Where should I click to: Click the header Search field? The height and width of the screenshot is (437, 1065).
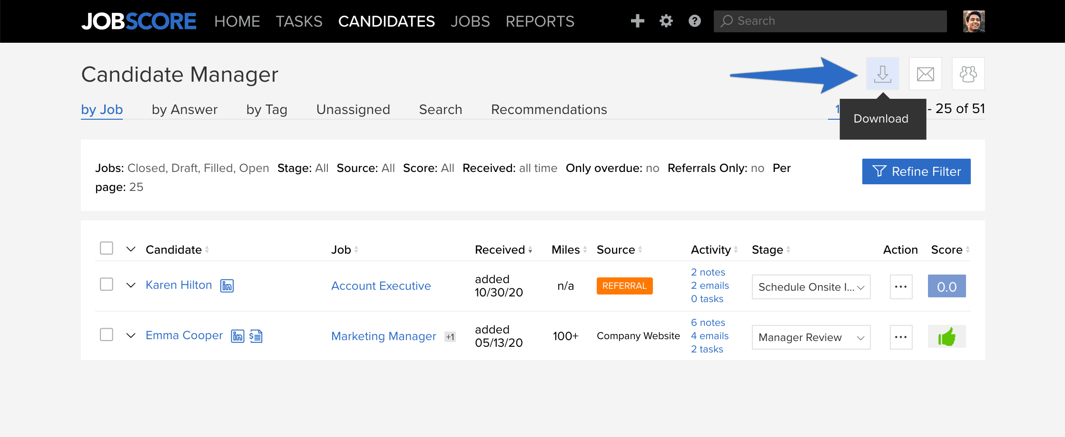click(830, 21)
